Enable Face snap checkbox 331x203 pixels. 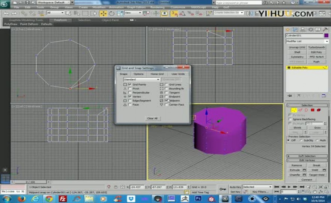130,105
